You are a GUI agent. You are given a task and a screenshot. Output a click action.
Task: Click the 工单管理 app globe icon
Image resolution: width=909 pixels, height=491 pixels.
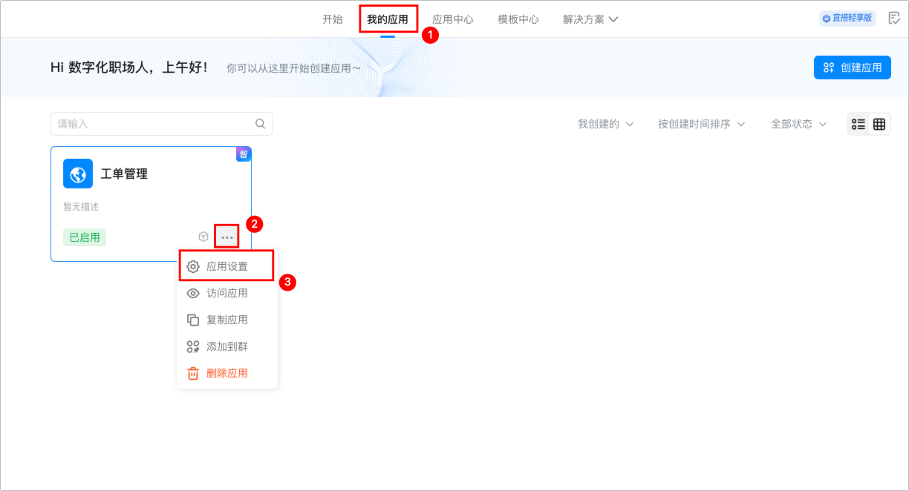78,174
